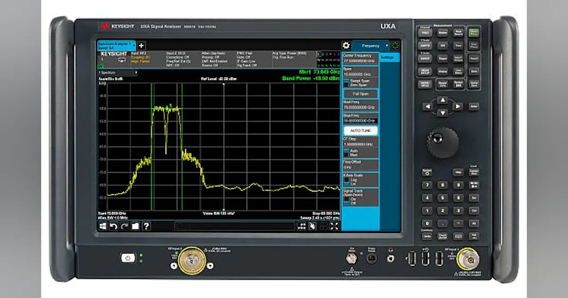Push the down arrow key on navigation pad
Image resolution: width=568 pixels, height=298 pixels.
click(442, 113)
